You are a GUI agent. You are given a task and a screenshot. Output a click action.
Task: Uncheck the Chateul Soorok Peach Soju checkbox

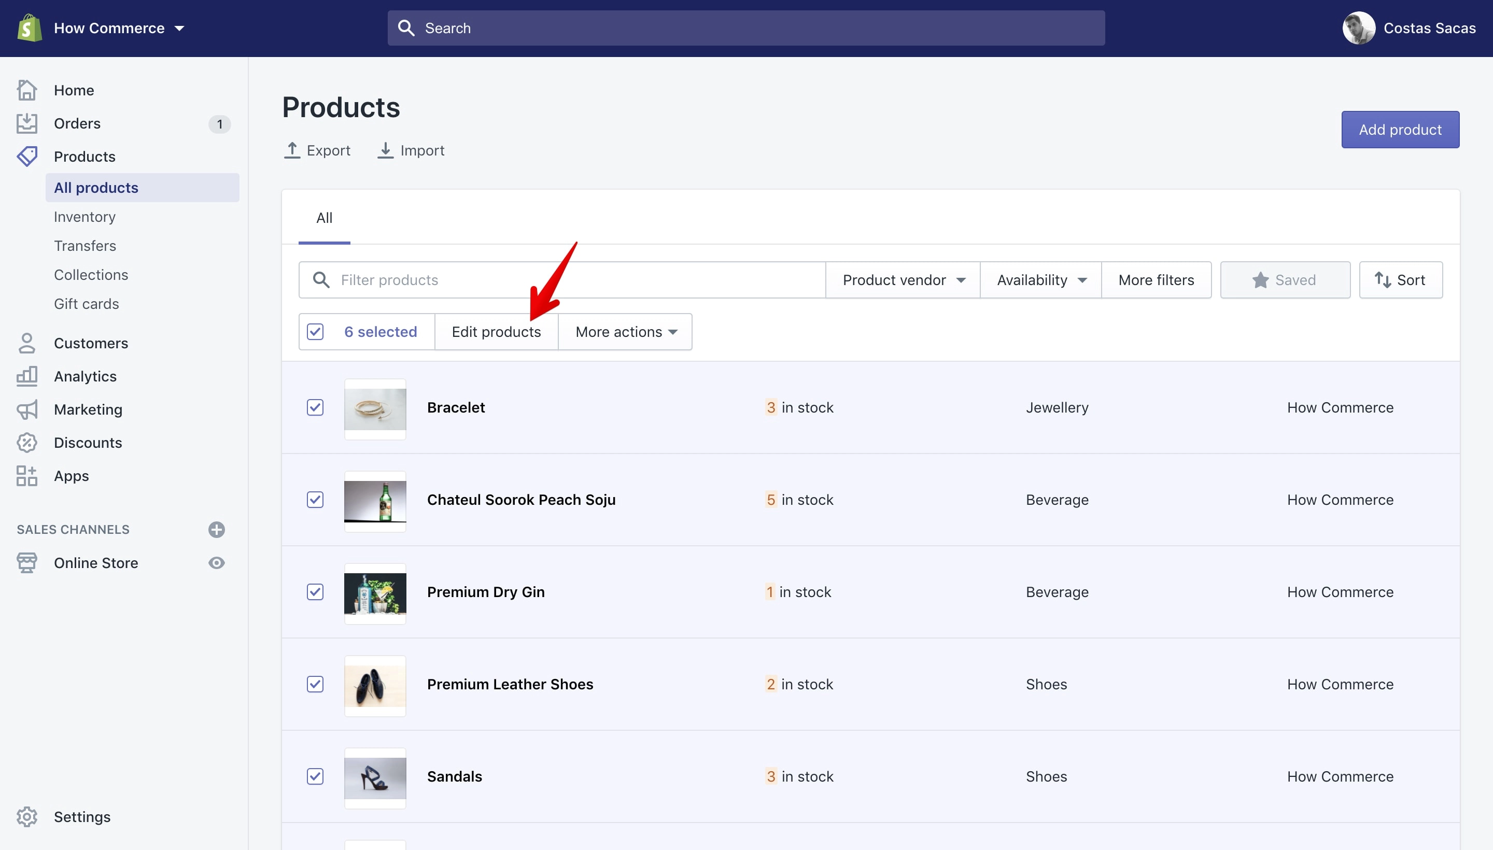[315, 500]
